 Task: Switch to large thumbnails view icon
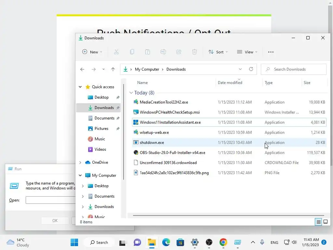(325, 222)
